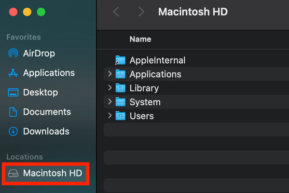Expand the Applications folder disclosure arrow
This screenshot has width=289, height=193.
[110, 74]
